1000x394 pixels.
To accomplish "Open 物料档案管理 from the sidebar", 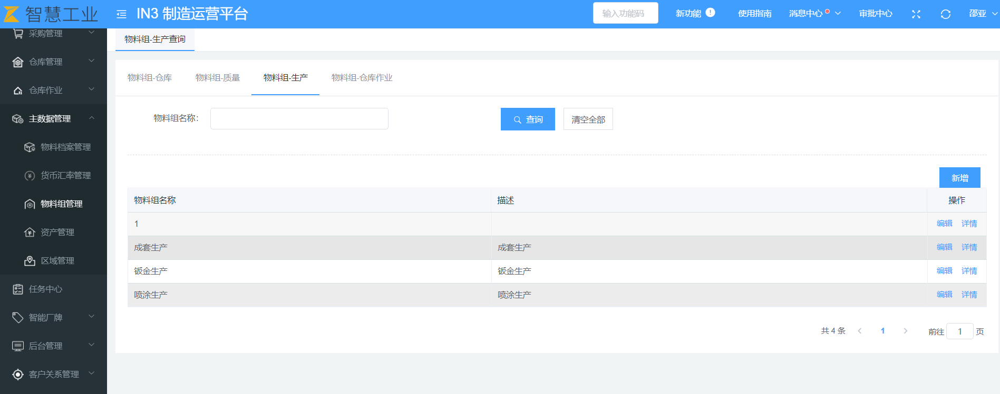I will point(65,147).
